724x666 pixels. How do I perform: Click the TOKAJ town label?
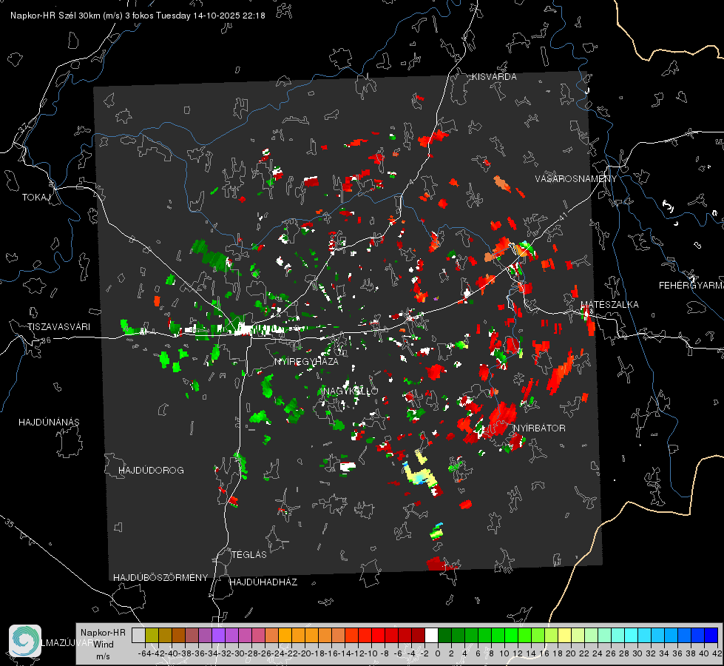point(35,198)
